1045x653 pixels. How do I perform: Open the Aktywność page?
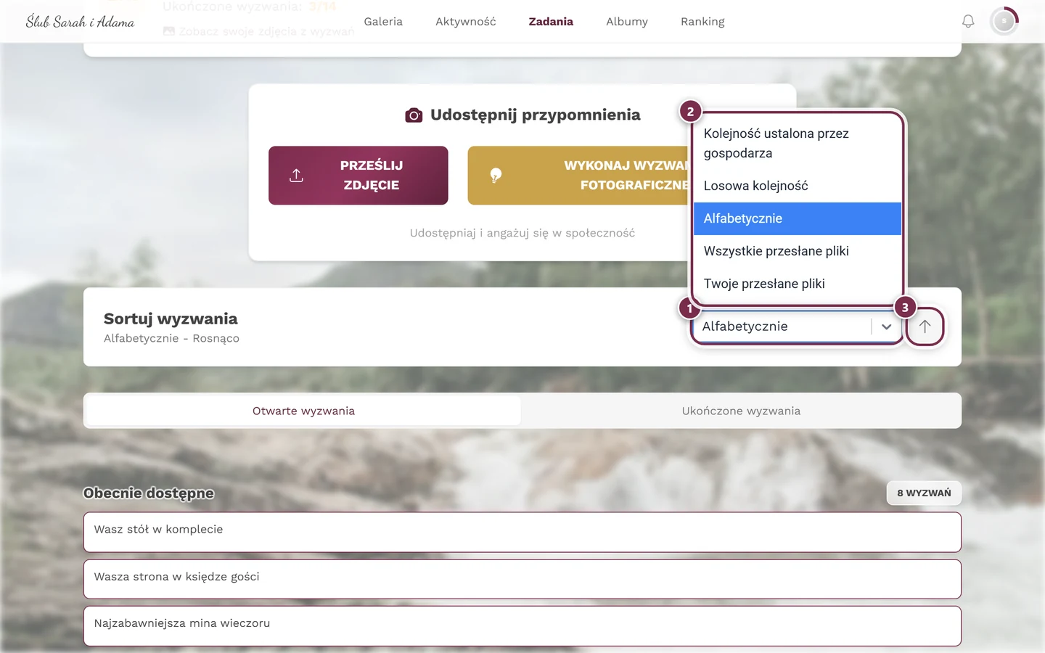(466, 22)
